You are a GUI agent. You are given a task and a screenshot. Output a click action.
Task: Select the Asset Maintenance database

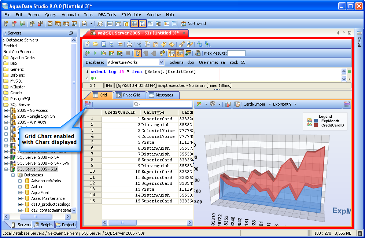point(48,198)
